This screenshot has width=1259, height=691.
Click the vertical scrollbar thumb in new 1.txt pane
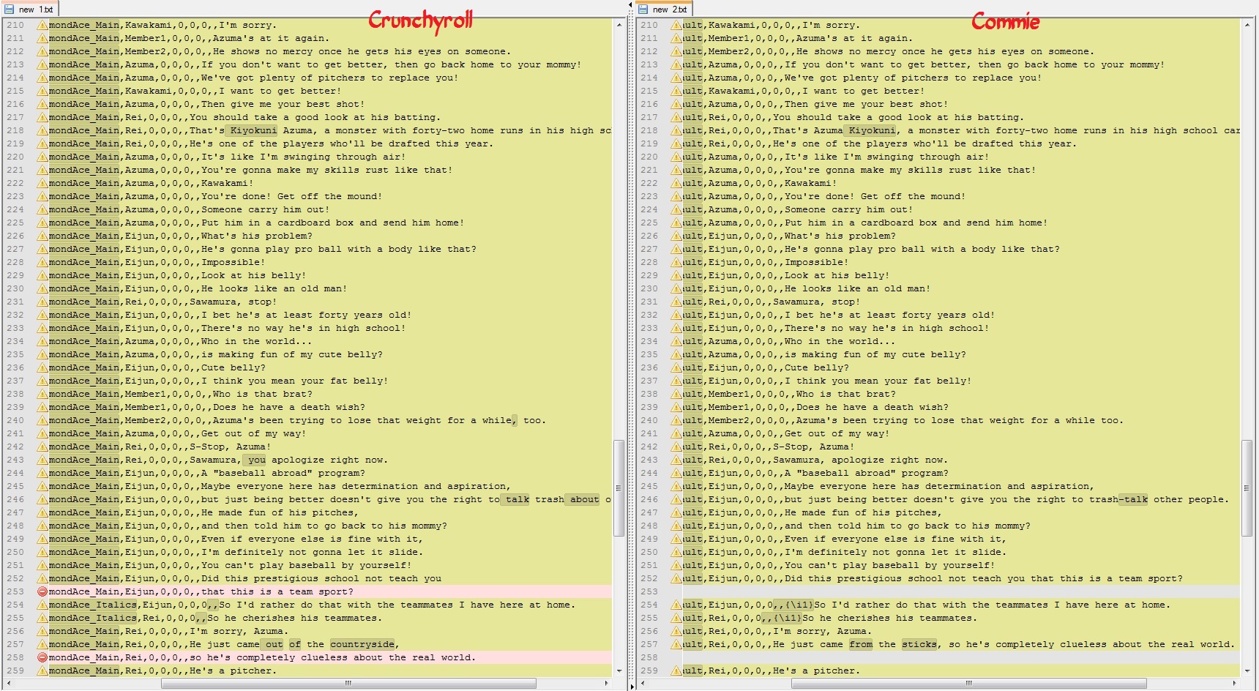pos(619,488)
